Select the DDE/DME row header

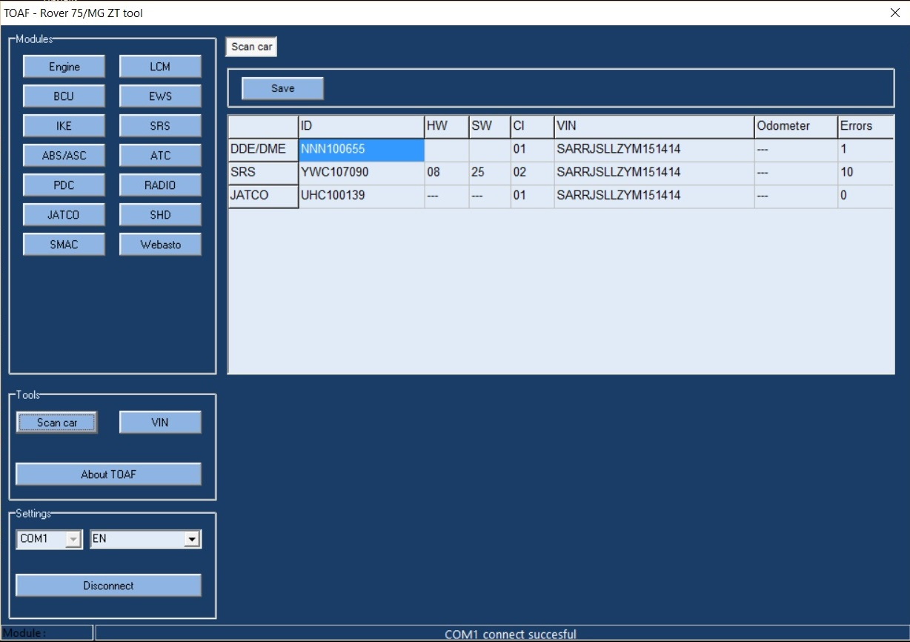click(x=263, y=150)
